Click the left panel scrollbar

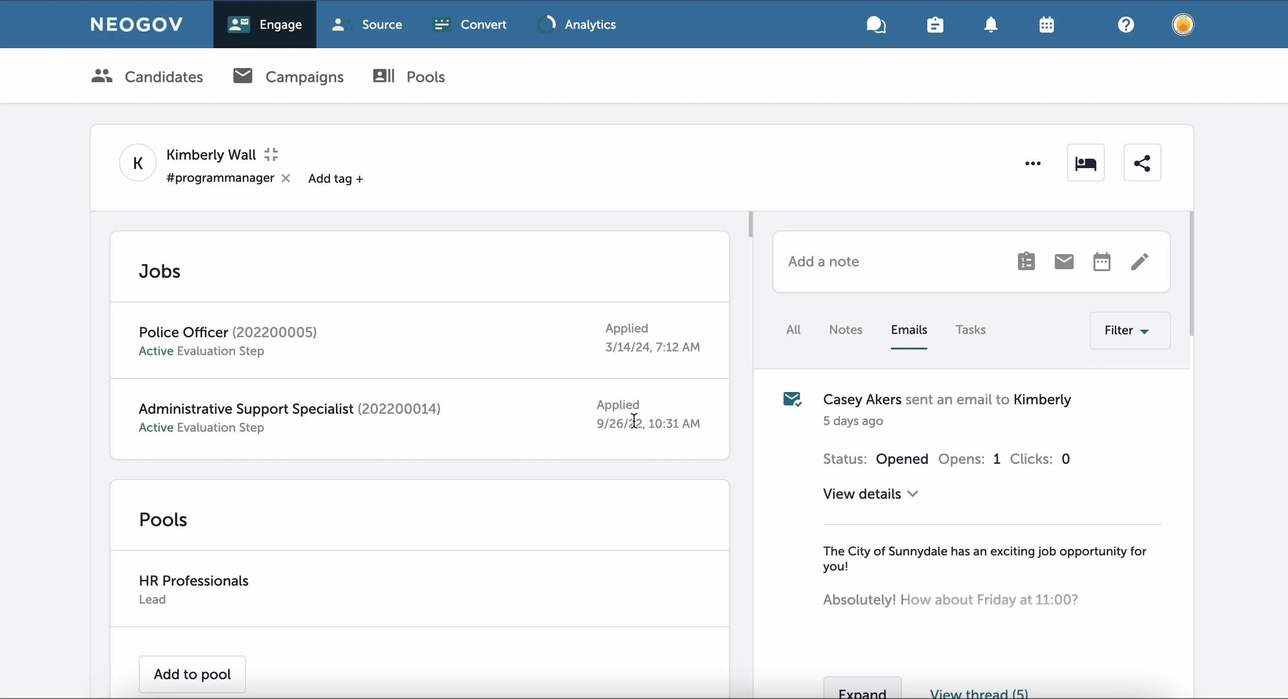[751, 224]
